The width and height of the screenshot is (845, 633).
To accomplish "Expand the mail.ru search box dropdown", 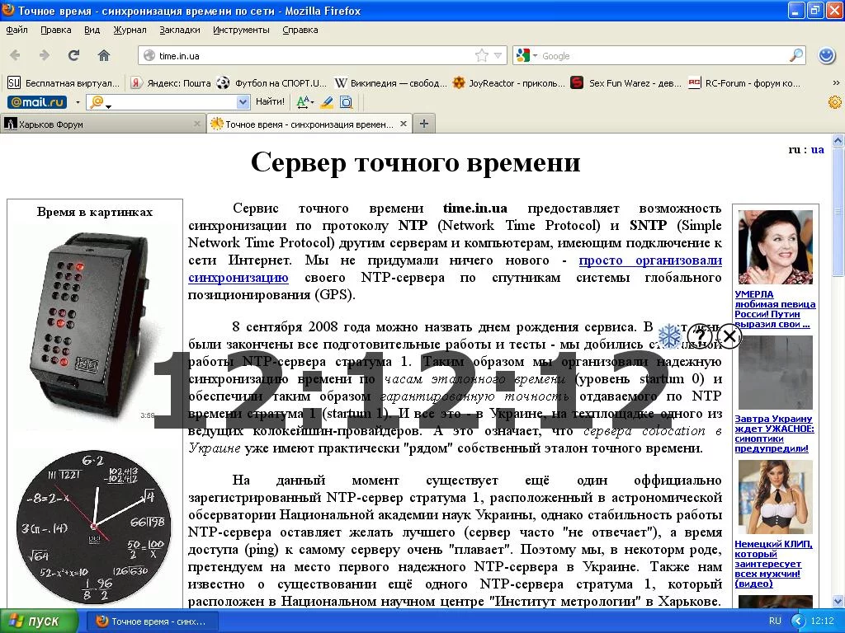I will pyautogui.click(x=243, y=101).
